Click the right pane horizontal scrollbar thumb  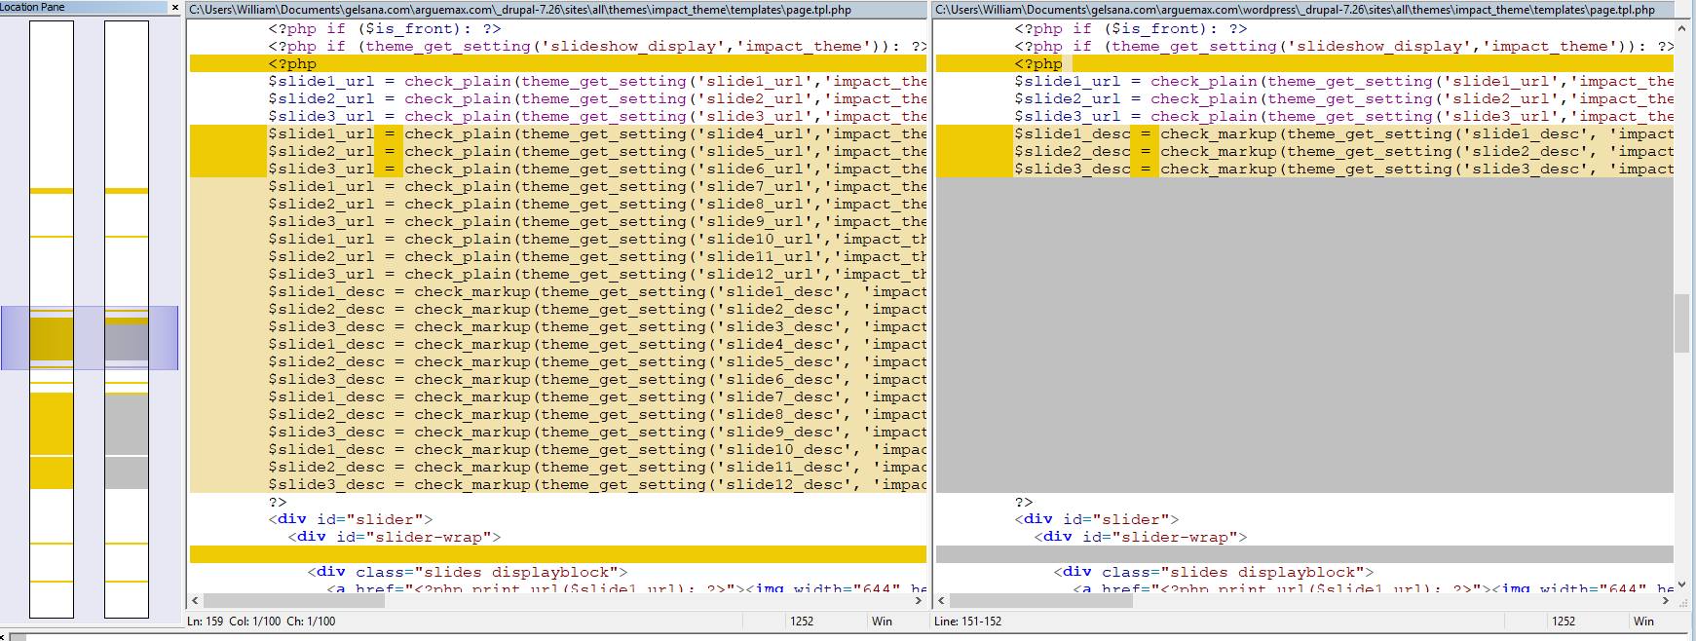pos(1042,601)
